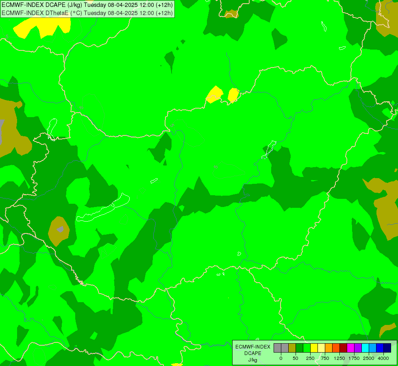Click the bright yellow legend swatch above 250

click(x=314, y=348)
